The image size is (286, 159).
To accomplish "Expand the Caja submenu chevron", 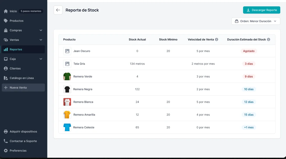I will click(x=41, y=59).
